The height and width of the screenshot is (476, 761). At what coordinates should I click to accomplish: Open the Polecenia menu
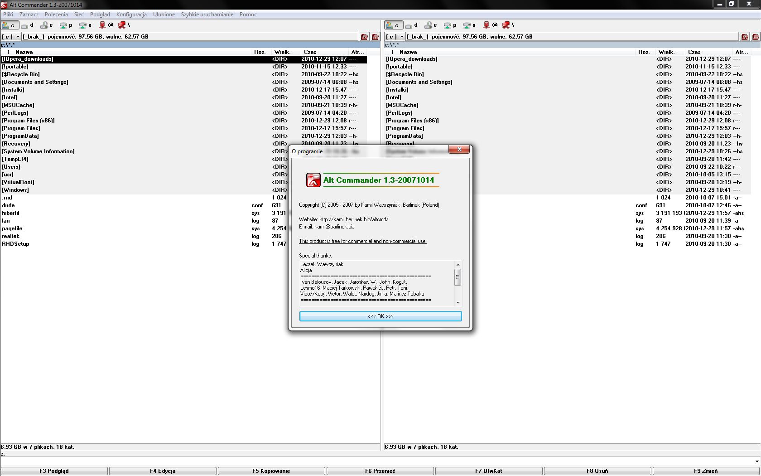click(56, 15)
